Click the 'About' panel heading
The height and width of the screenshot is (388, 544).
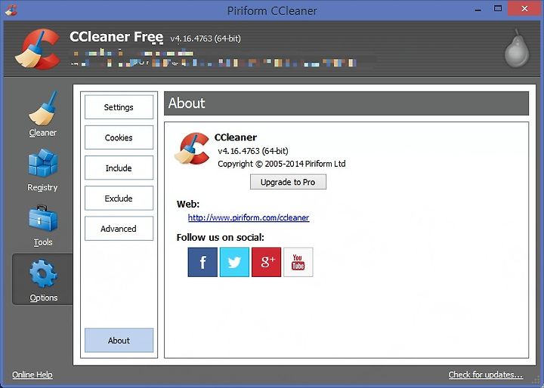(x=187, y=103)
